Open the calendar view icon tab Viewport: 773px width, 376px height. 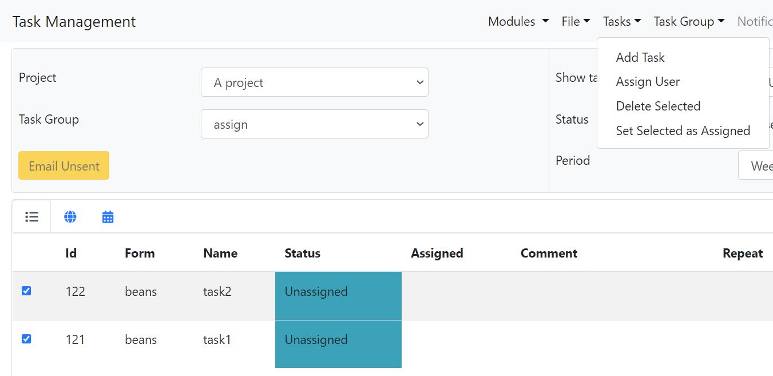(x=108, y=217)
